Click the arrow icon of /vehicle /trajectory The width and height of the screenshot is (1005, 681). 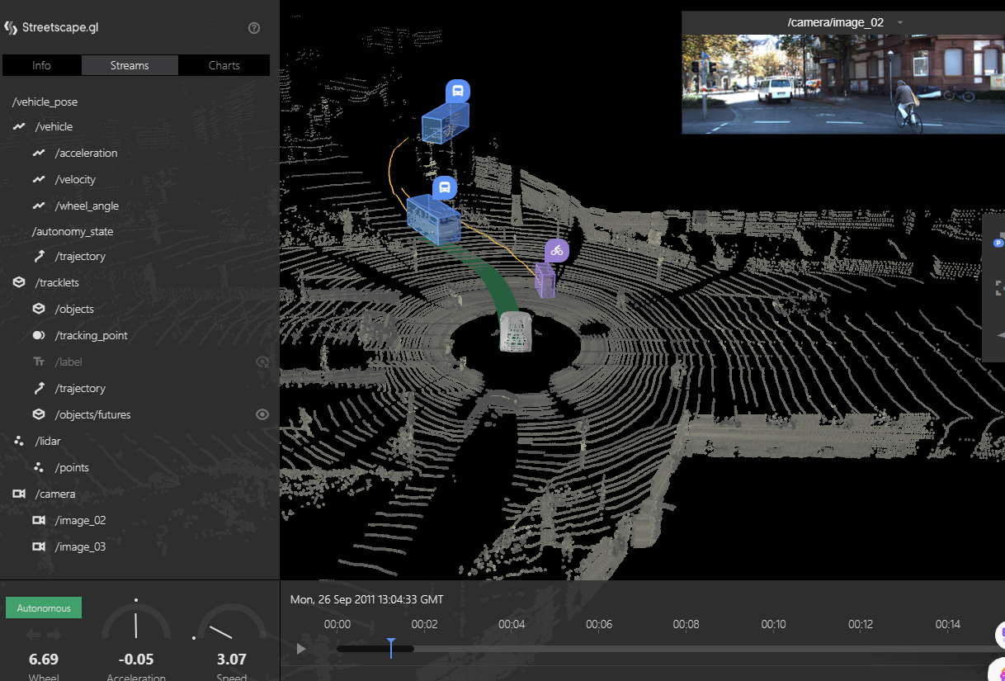pos(39,257)
